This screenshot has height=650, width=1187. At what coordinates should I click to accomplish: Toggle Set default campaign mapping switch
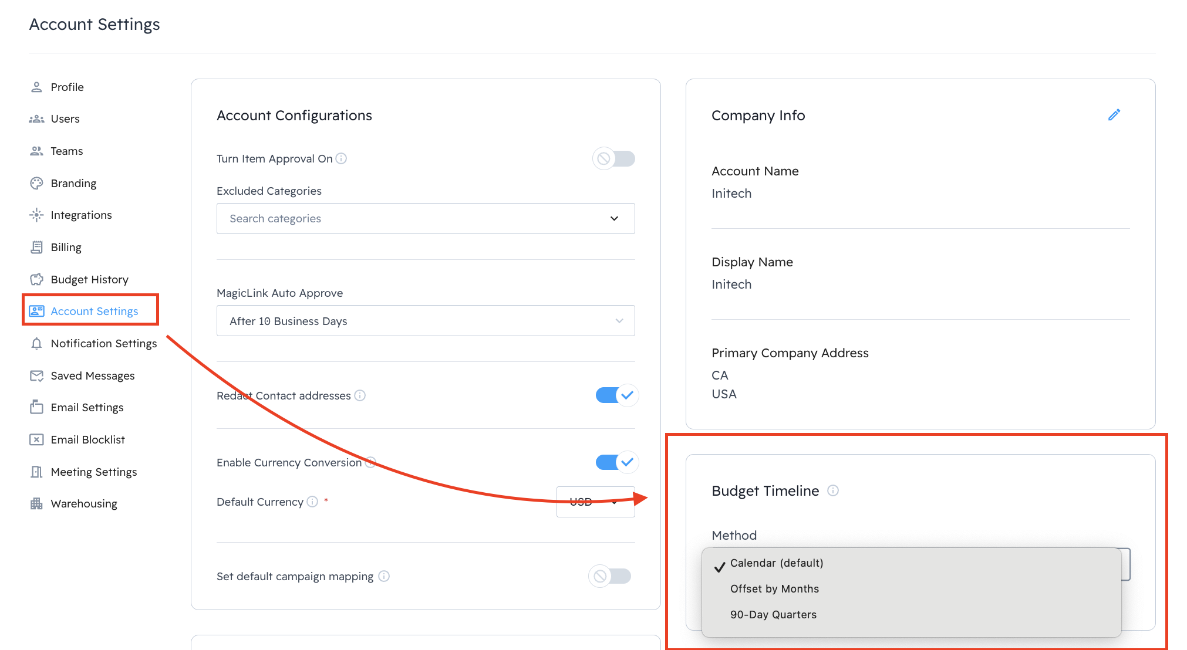pos(610,576)
